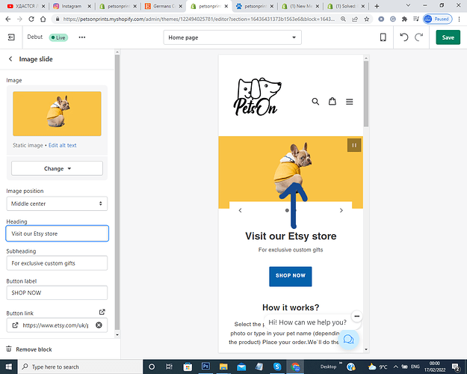Viewport: 467px width, 374px height.
Task: Switch to the Instagram browser tab
Action: tap(72, 6)
